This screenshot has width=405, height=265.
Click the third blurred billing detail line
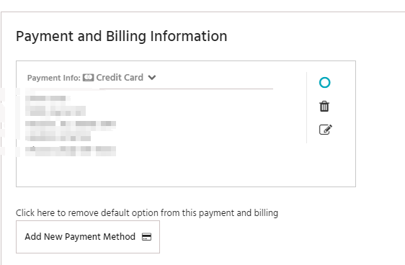[71, 124]
